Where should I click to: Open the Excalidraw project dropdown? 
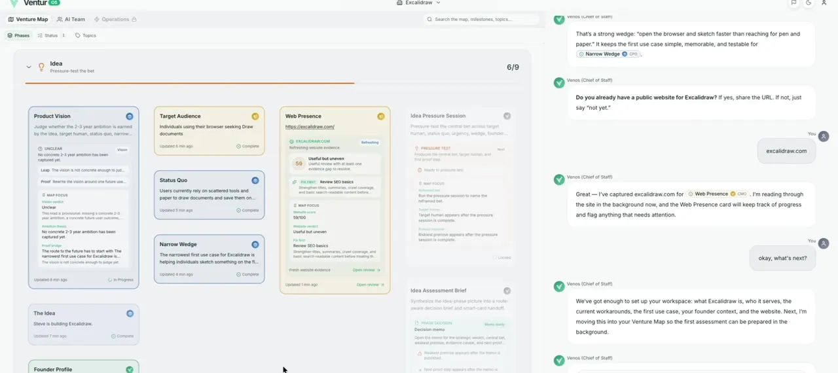pyautogui.click(x=419, y=3)
